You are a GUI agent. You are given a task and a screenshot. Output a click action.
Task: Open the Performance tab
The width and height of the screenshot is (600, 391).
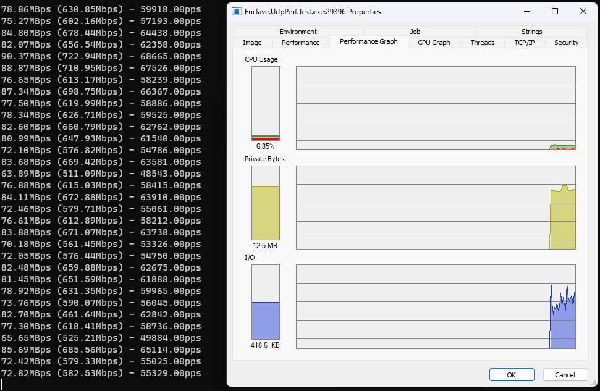pos(301,43)
